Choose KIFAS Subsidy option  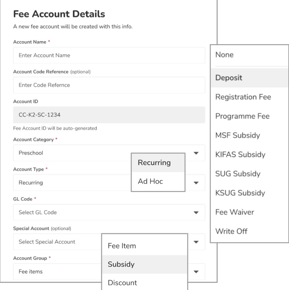(x=249, y=154)
